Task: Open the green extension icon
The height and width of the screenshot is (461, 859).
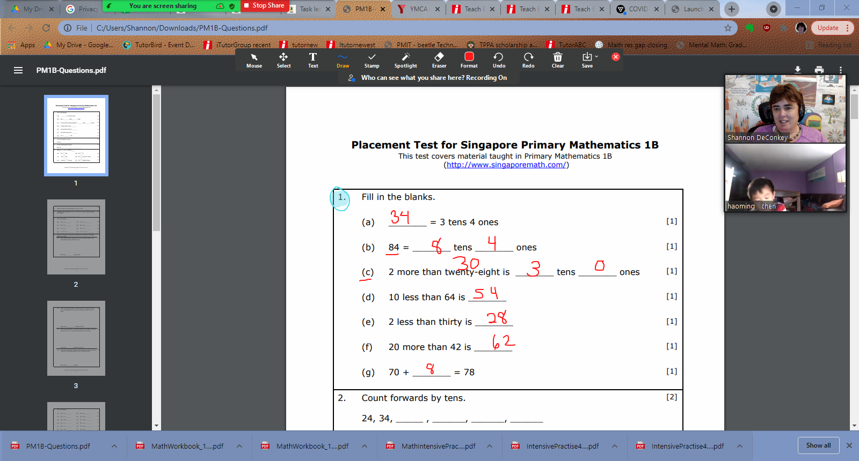Action: click(749, 28)
